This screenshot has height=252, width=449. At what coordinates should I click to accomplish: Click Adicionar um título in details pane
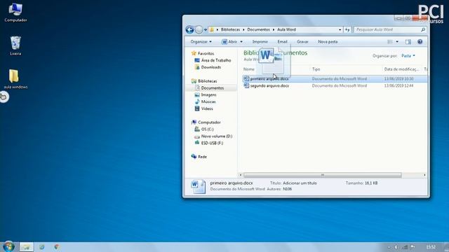click(x=300, y=183)
